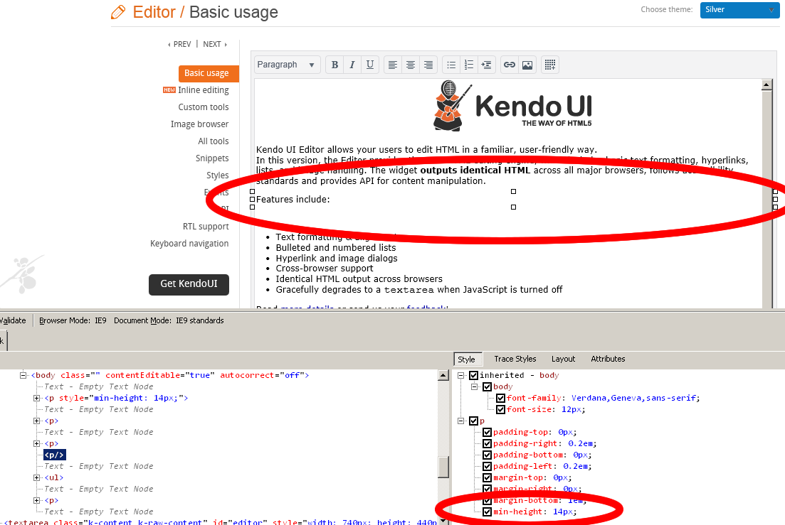
Task: Insert image using picture icon
Action: point(527,65)
